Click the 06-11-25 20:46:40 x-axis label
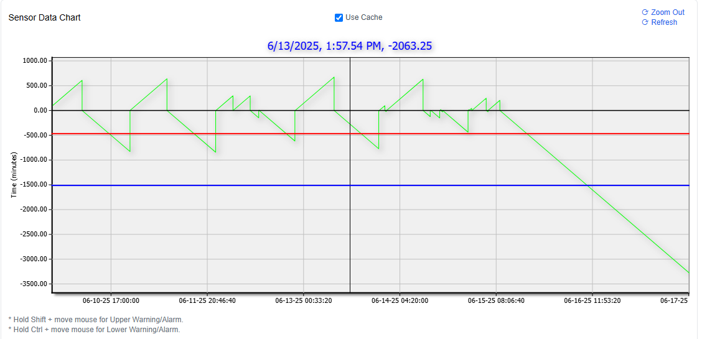 207,300
